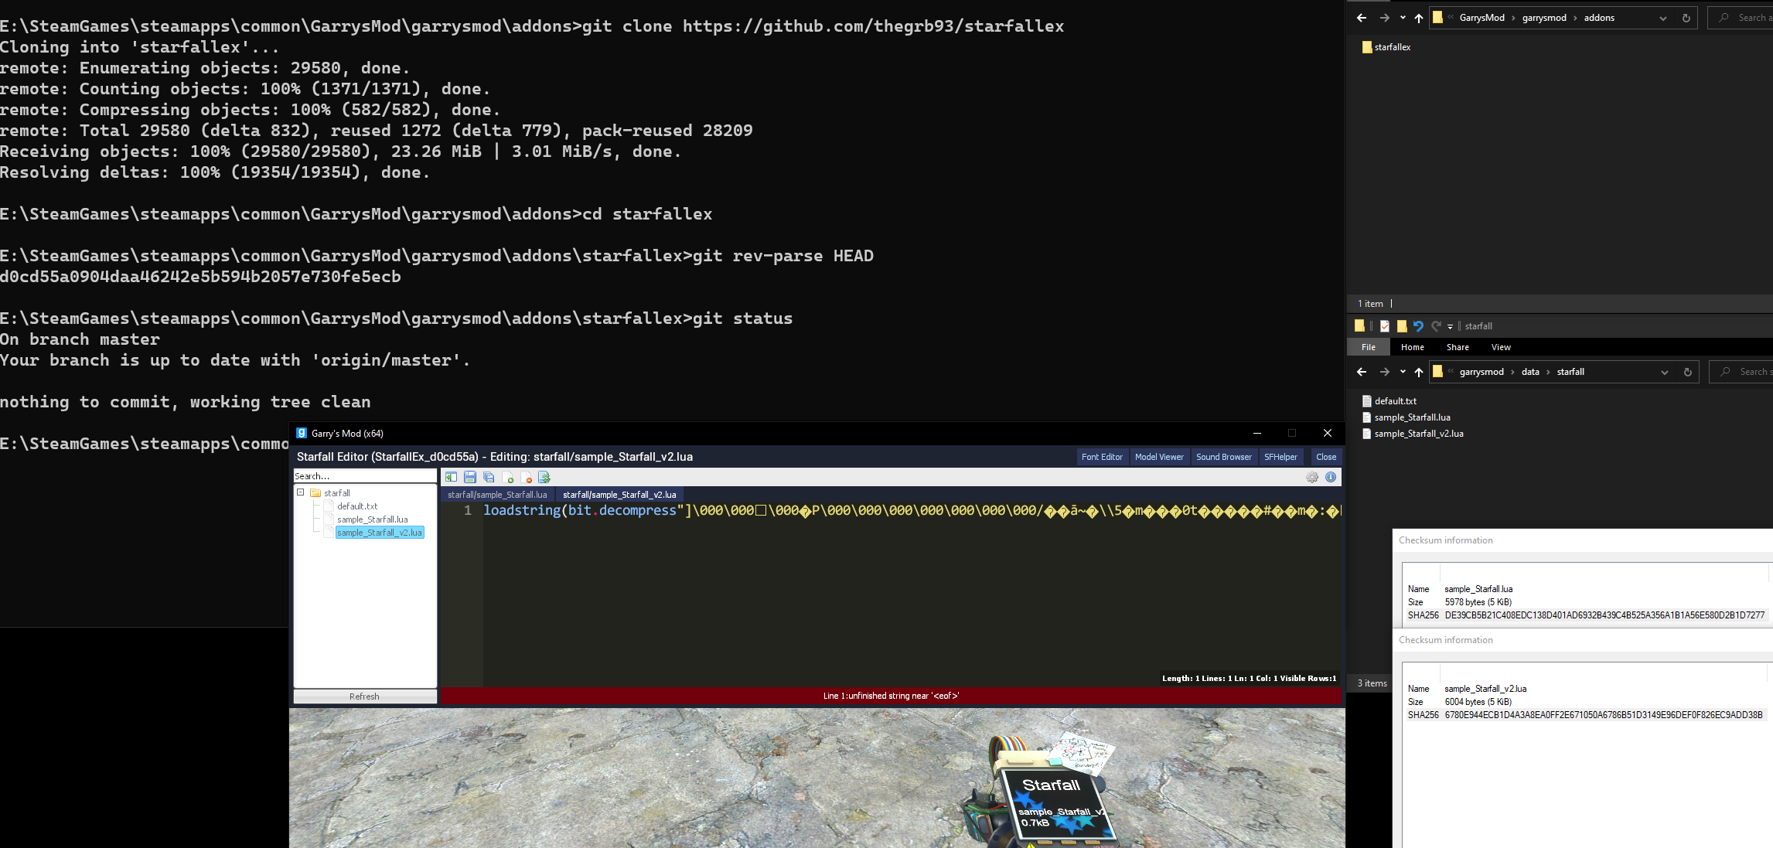Go back using Explorer's back arrow

click(1360, 17)
